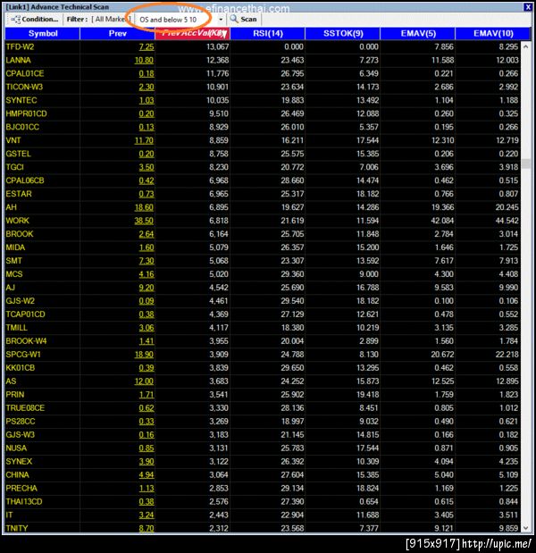Open the All Market filter selector

tap(111, 20)
